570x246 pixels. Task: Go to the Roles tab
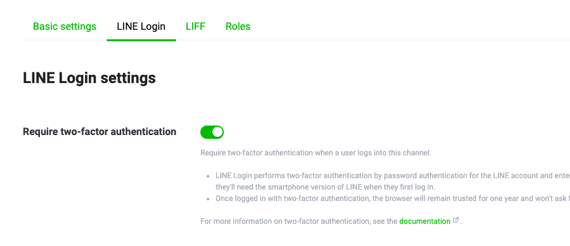point(238,27)
